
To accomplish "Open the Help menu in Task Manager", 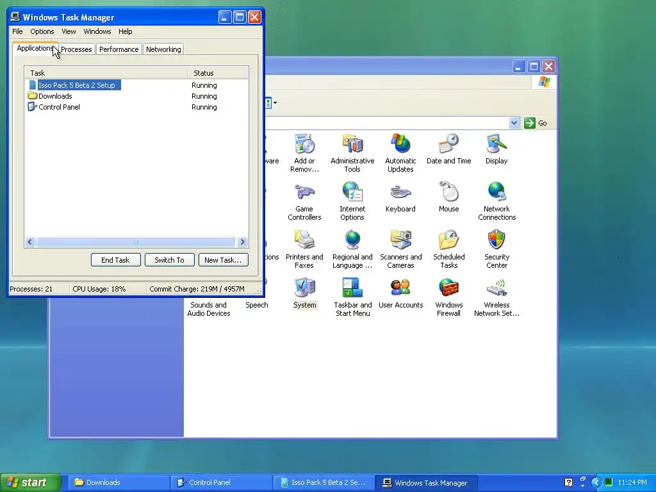I will coord(125,31).
